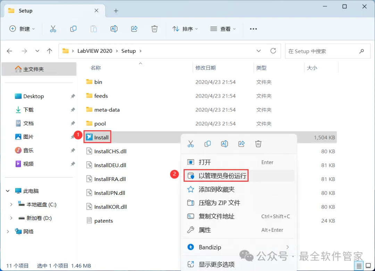Open the 查看 view dropdown
375x271 pixels.
(223, 29)
